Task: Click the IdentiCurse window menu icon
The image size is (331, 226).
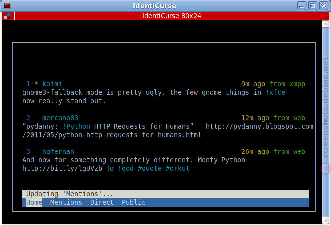Action: coord(7,5)
